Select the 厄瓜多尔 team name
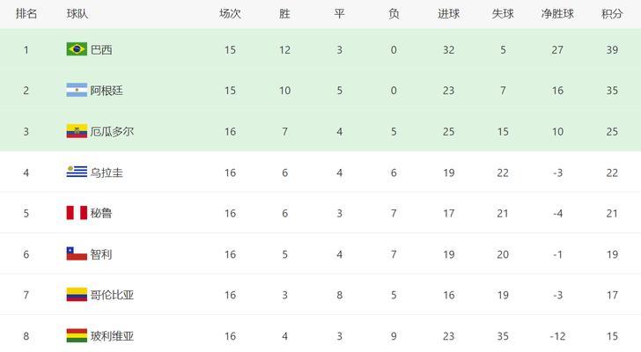 click(112, 131)
